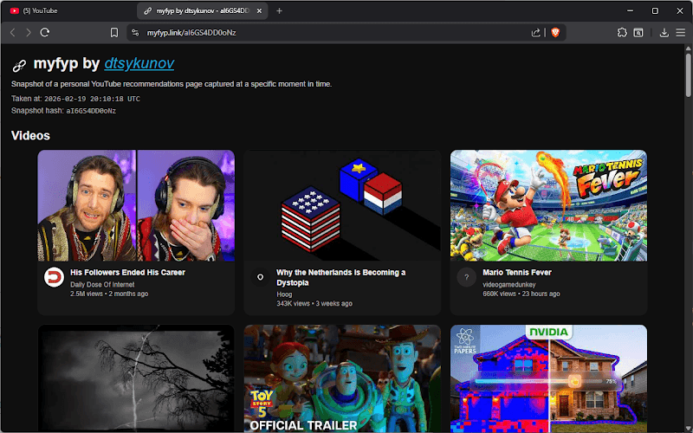Open site settings icon in address bar
This screenshot has width=693, height=433.
coord(135,33)
